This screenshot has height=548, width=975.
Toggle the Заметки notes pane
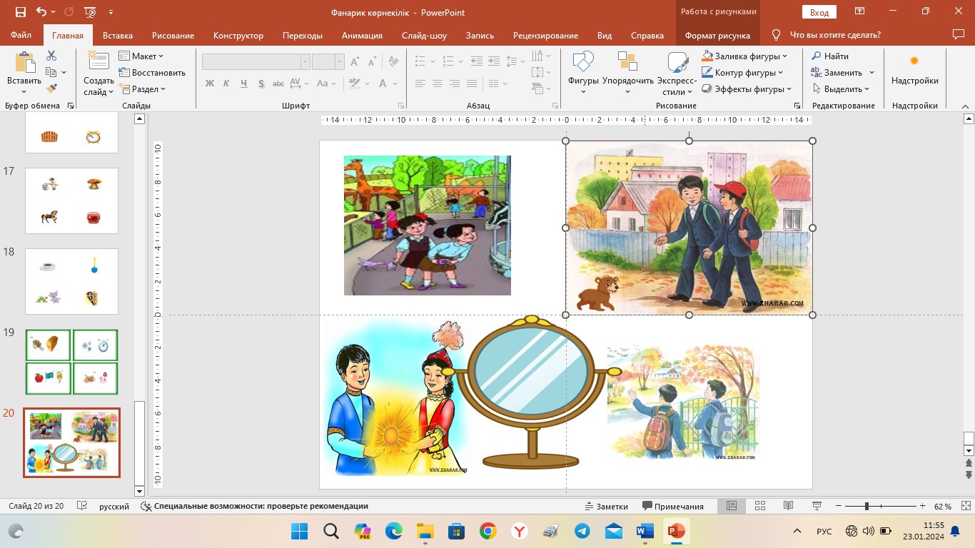click(x=606, y=506)
